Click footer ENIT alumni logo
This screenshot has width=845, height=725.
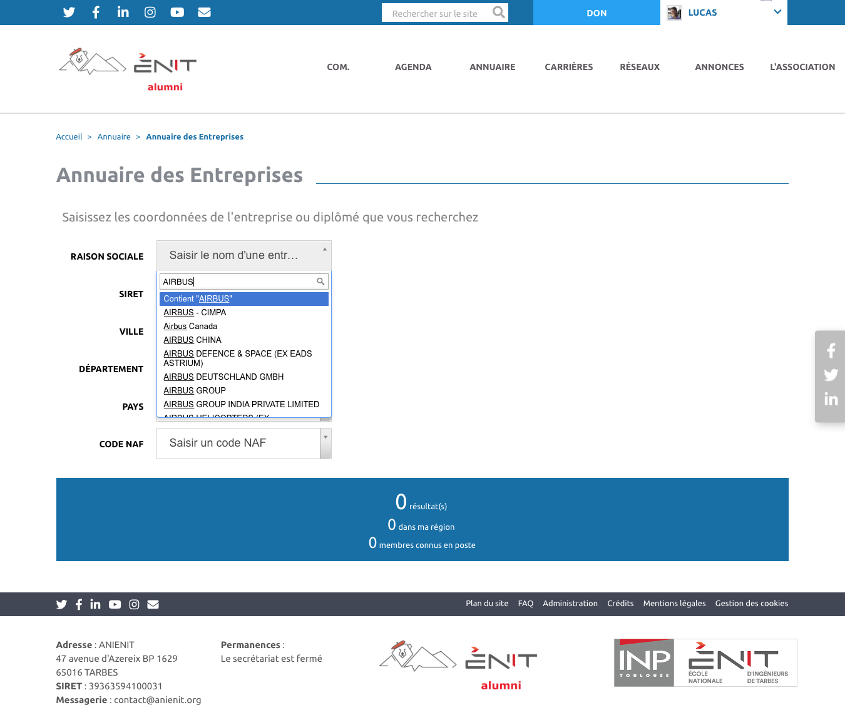(x=458, y=665)
